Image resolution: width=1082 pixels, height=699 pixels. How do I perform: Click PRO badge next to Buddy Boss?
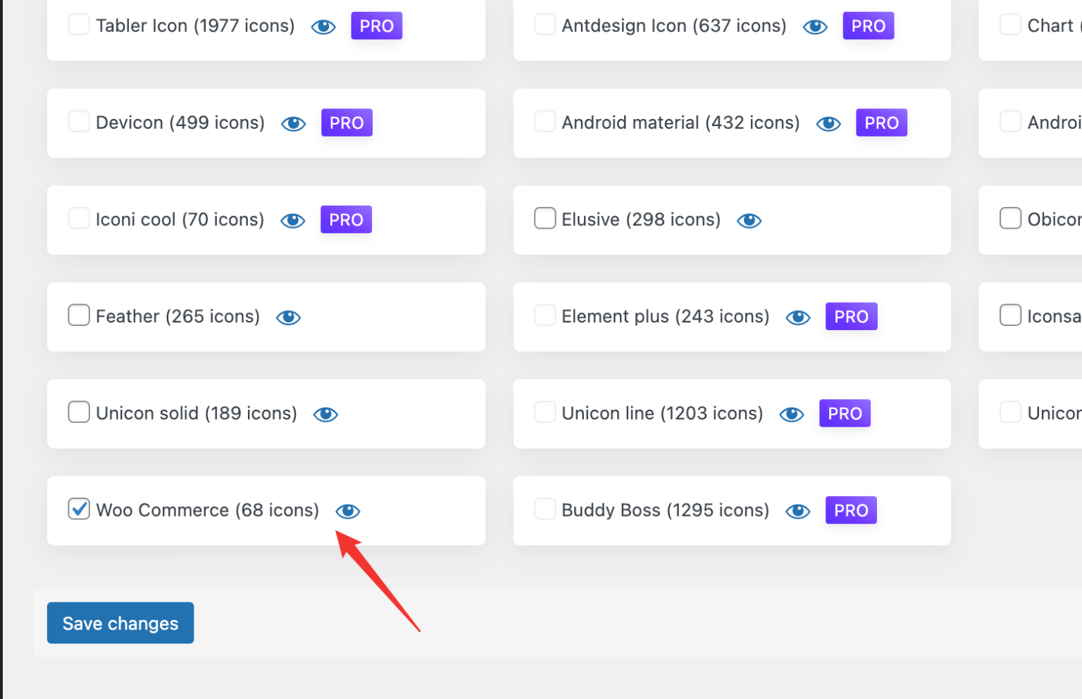pyautogui.click(x=851, y=510)
